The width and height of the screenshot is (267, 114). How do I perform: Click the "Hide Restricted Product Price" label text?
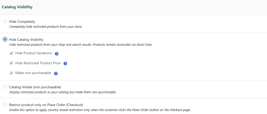coord(38,63)
